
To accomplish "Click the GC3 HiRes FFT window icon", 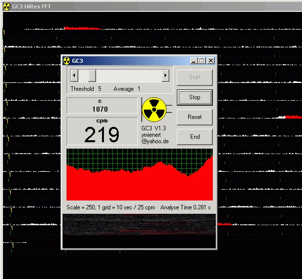I will click(x=6, y=6).
